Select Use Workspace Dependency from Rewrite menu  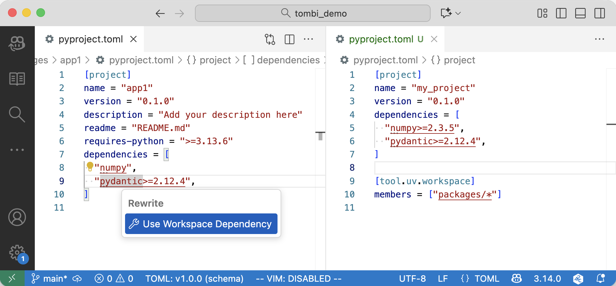click(201, 224)
